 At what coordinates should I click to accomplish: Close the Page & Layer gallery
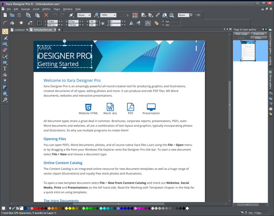pos(266,29)
